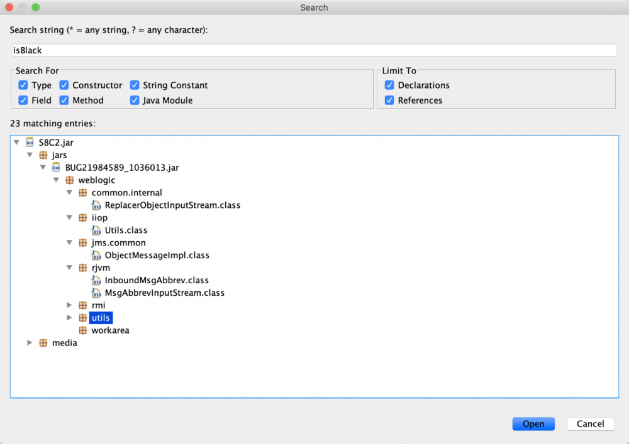Viewport: 629px width, 444px height.
Task: Toggle the Declarations limit checkbox
Action: coord(389,85)
